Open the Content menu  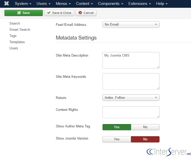84,4
